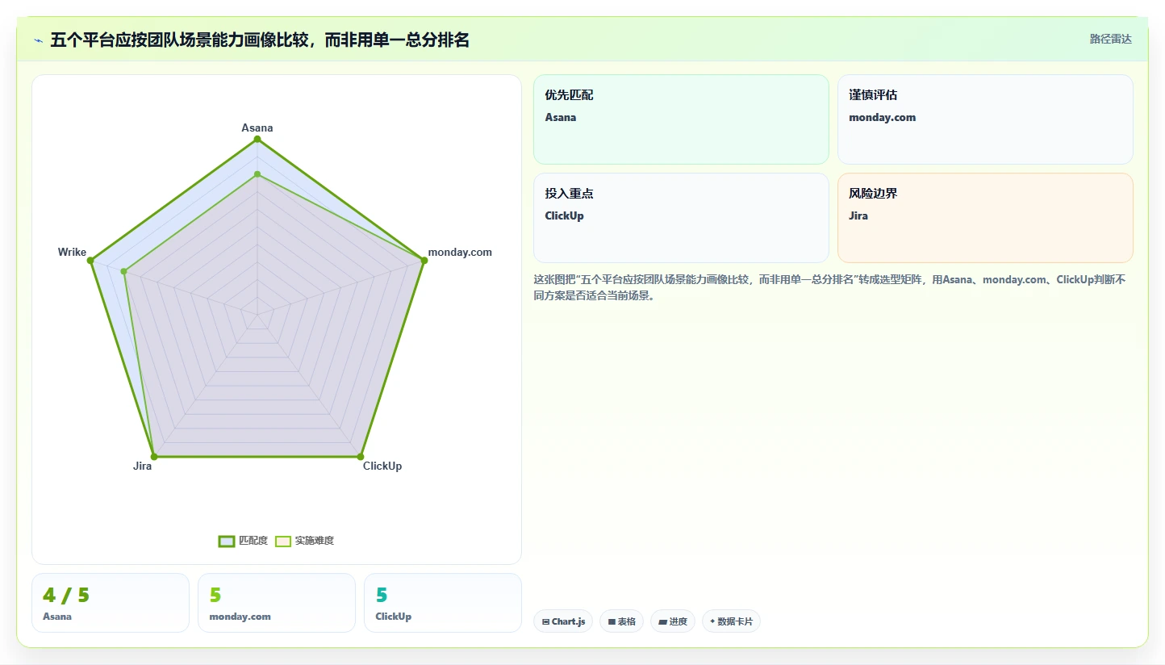
Task: Click the Wrike radar axis label
Action: click(x=72, y=252)
